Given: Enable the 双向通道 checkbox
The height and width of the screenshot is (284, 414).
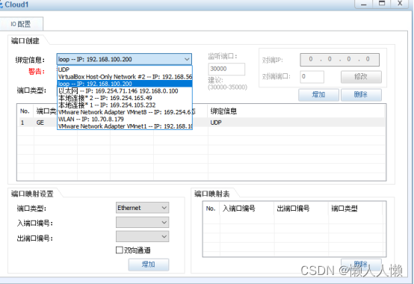Looking at the screenshot, I should pyautogui.click(x=120, y=250).
